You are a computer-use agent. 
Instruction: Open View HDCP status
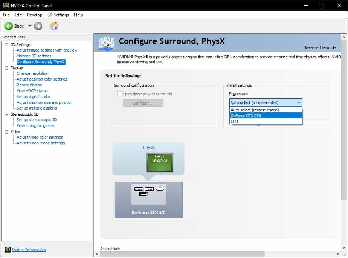(32, 91)
